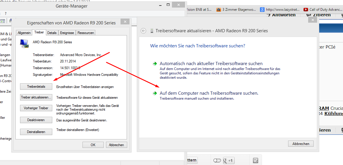Viewport: 343px width, 165px height.
Task: Close the driver update wizard window
Action: click(x=313, y=20)
